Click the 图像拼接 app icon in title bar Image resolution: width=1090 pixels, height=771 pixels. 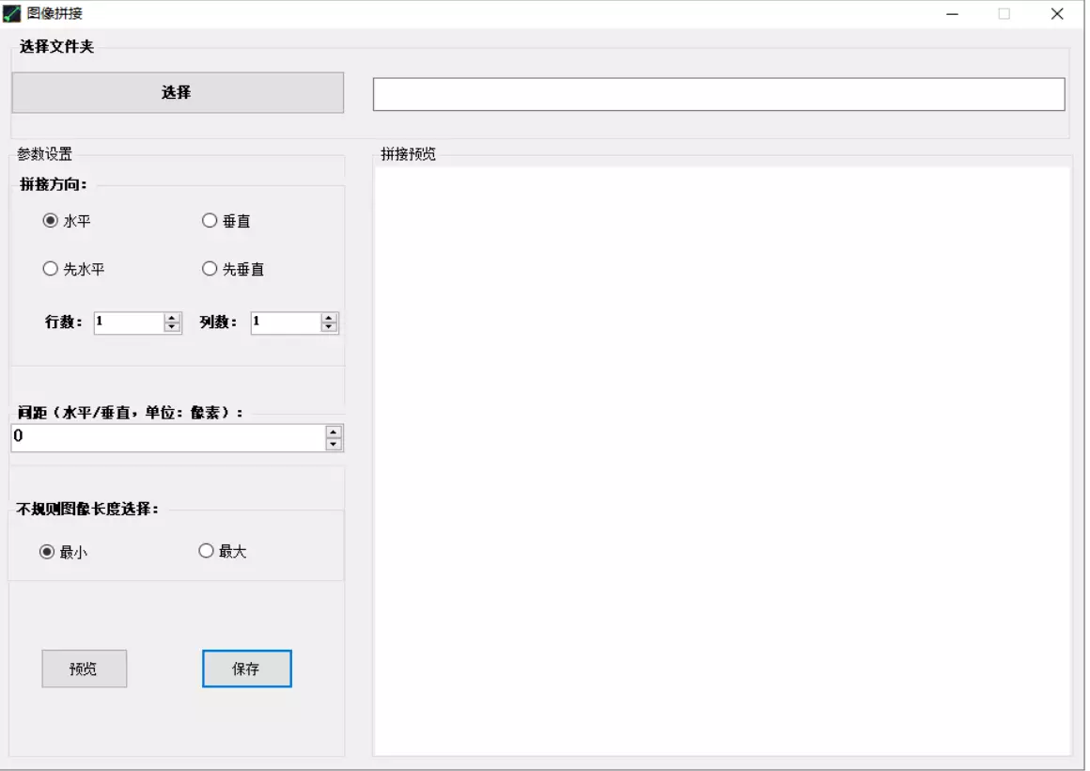tap(12, 13)
